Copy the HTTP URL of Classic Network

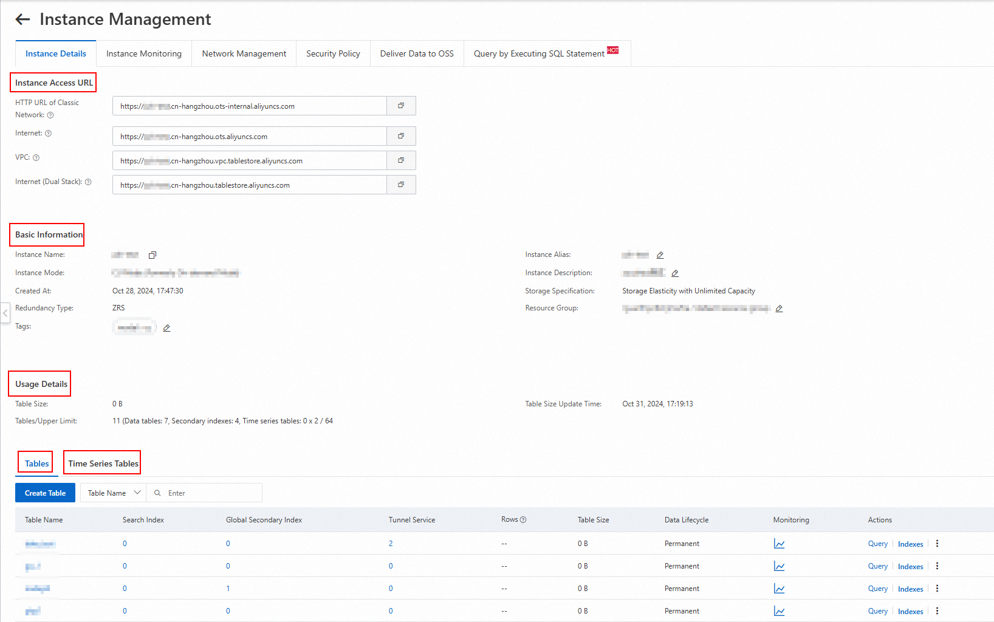point(401,106)
